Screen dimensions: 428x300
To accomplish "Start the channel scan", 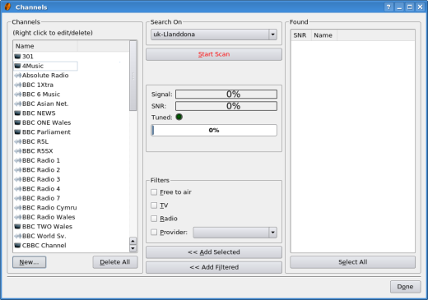I will pos(214,54).
